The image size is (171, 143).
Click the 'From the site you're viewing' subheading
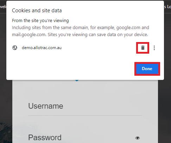(40, 21)
